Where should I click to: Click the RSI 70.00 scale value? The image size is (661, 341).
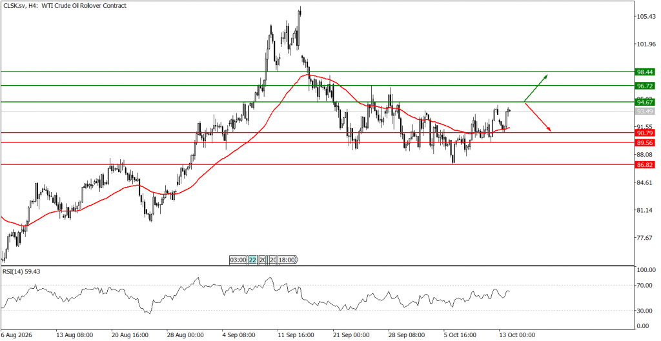point(645,286)
